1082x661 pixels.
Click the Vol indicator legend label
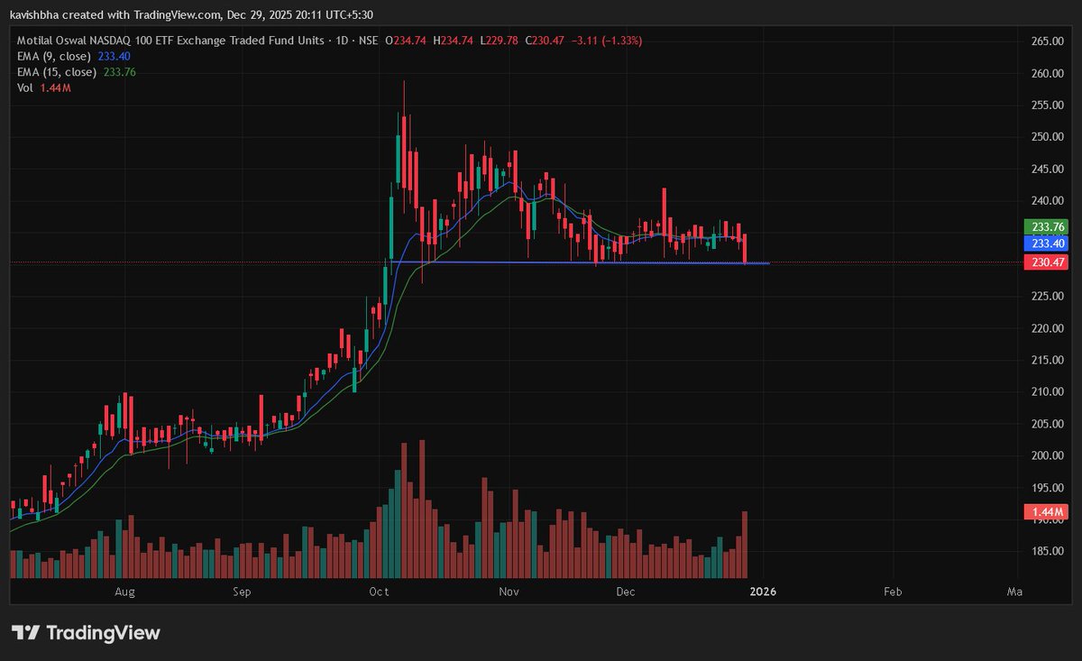(x=25, y=87)
